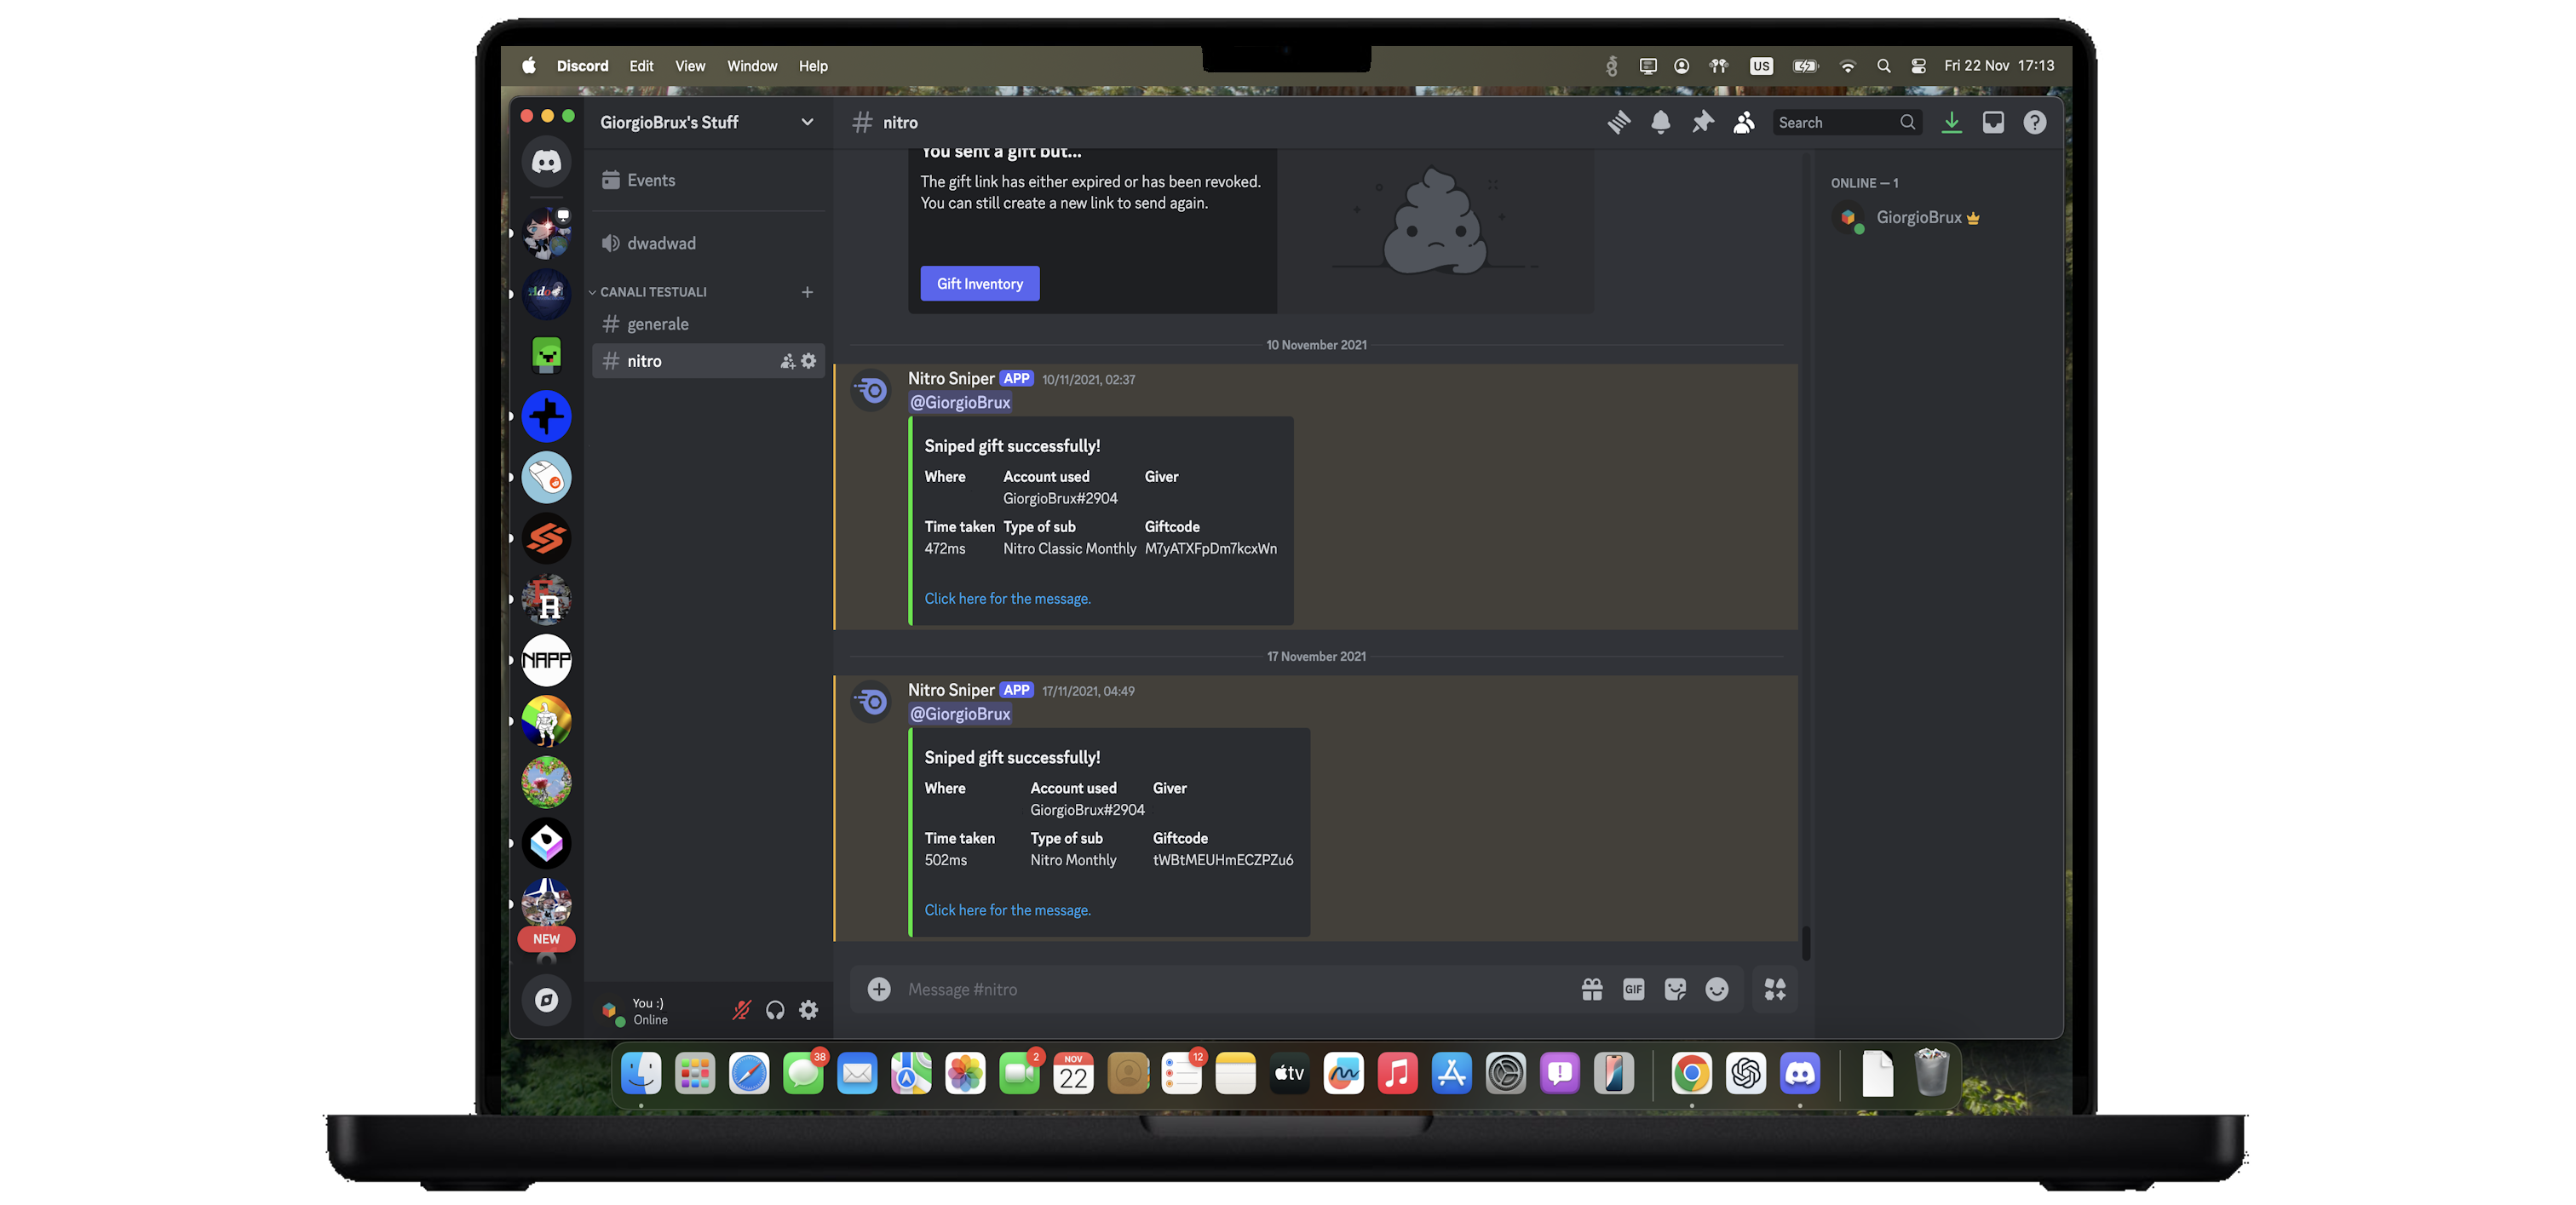
Task: Create channel with plus next to CANALI TESTUALI
Action: point(807,292)
